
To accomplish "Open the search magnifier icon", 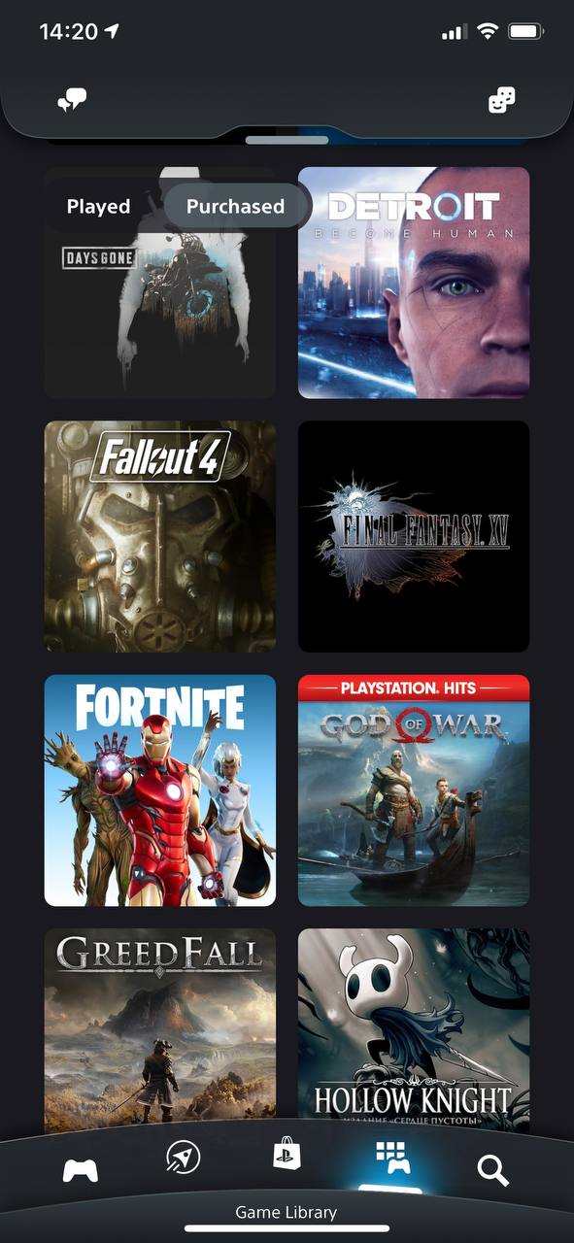I will click(493, 1170).
